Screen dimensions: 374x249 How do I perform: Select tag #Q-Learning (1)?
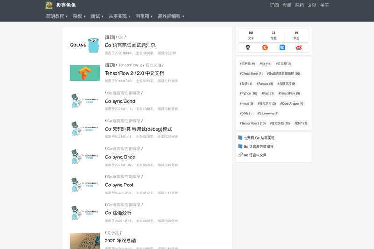click(267, 114)
